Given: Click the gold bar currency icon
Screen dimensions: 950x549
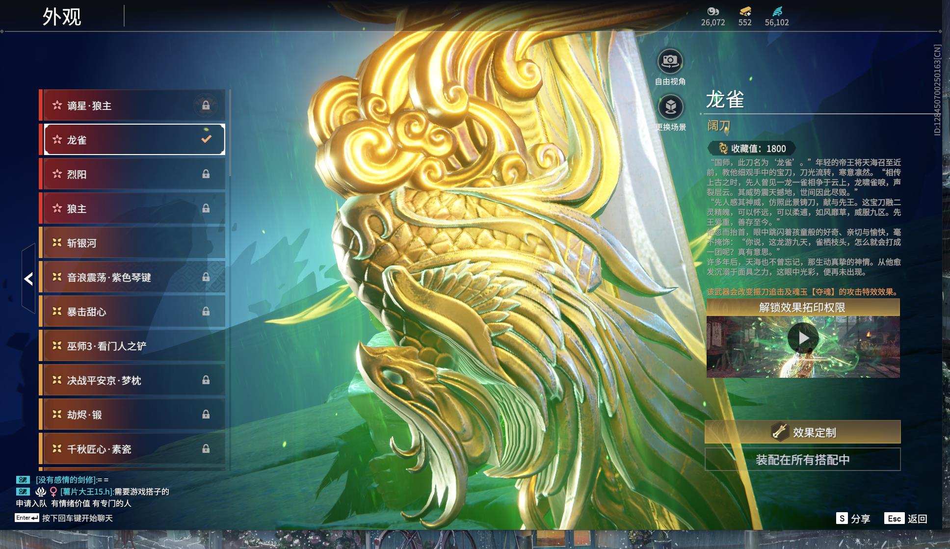Looking at the screenshot, I should [745, 11].
